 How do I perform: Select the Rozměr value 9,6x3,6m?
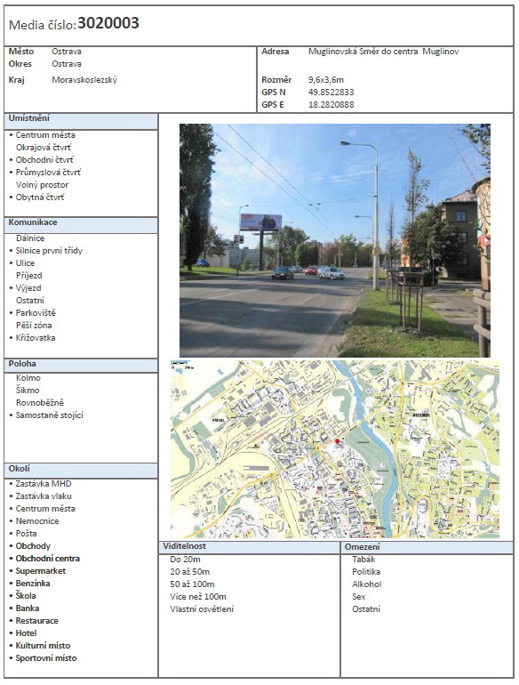pyautogui.click(x=326, y=80)
